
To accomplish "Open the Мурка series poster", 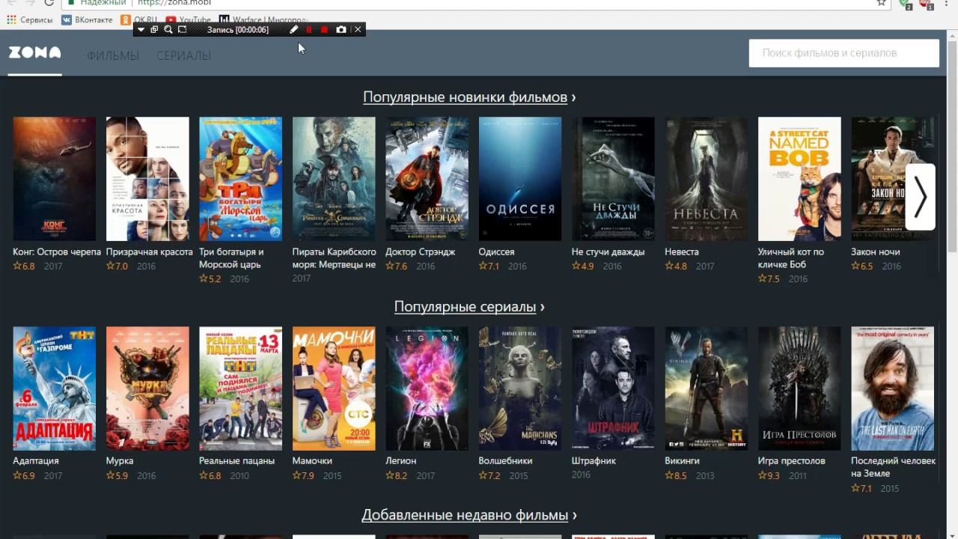I will tap(147, 389).
